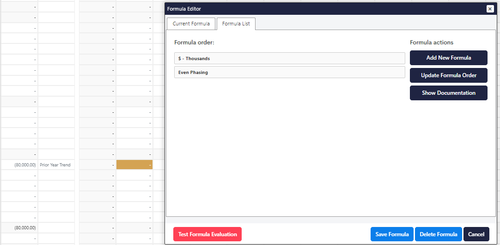Select the Formula List tab
The height and width of the screenshot is (245, 500).
click(236, 24)
